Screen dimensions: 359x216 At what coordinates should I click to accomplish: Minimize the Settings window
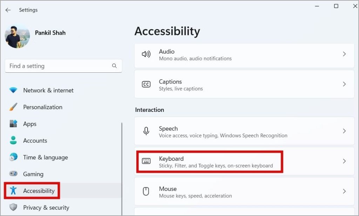pos(317,6)
